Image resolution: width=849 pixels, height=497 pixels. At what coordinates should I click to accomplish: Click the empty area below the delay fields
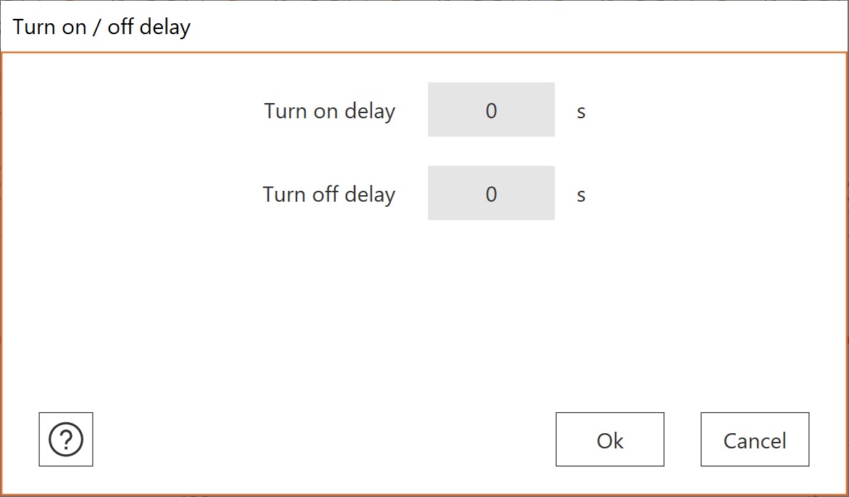(424, 312)
